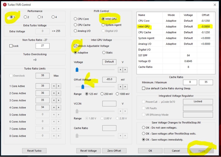Viewport: 221px width, 157px height.
Task: Enable Use default Cache Ratio during Sleep
Action: tap(143, 88)
